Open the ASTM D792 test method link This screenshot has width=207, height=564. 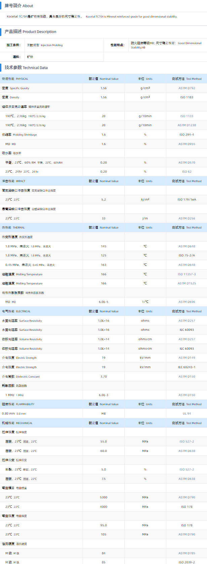[x=187, y=88]
